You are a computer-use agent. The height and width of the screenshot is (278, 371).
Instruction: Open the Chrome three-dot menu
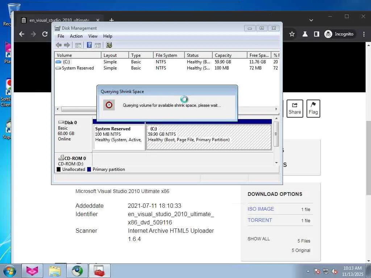(364, 34)
